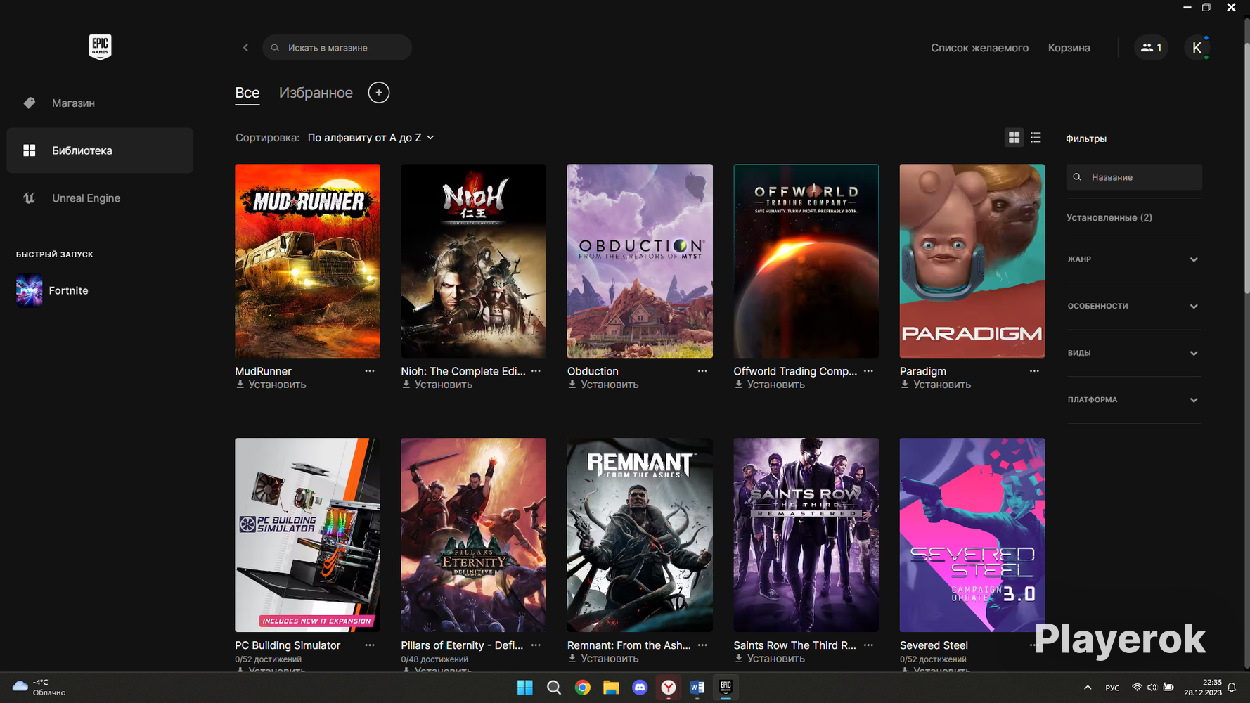
Task: Open options menu for Obduction
Action: (702, 371)
